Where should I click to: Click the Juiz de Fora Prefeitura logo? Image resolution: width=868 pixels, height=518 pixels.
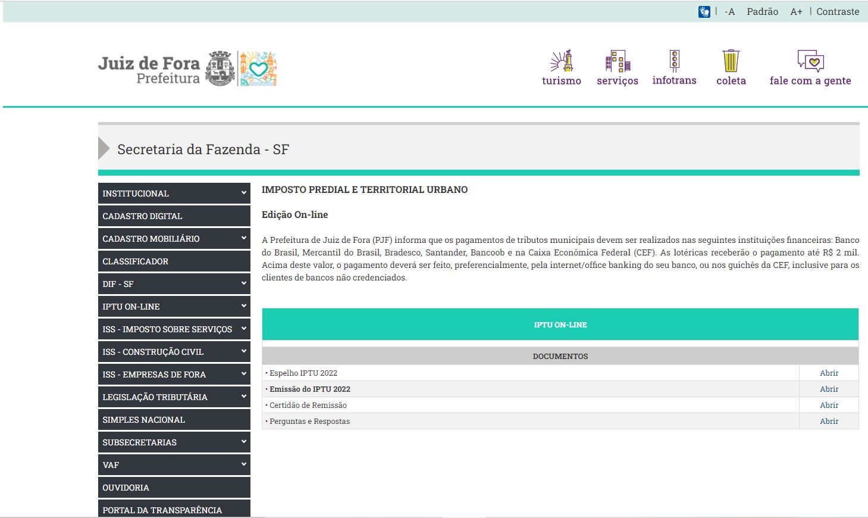coord(149,70)
